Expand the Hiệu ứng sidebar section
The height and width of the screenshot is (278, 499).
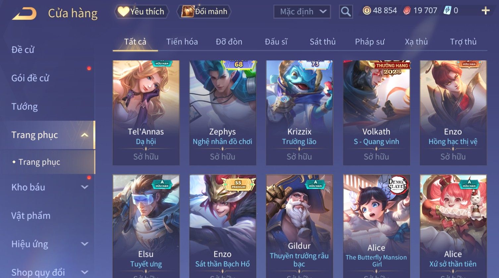84,244
